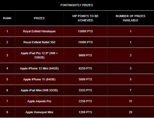Image resolution: width=154 pixels, height=118 pixels.
Task: Select the 6250 PTS points value
Action: 85,68
